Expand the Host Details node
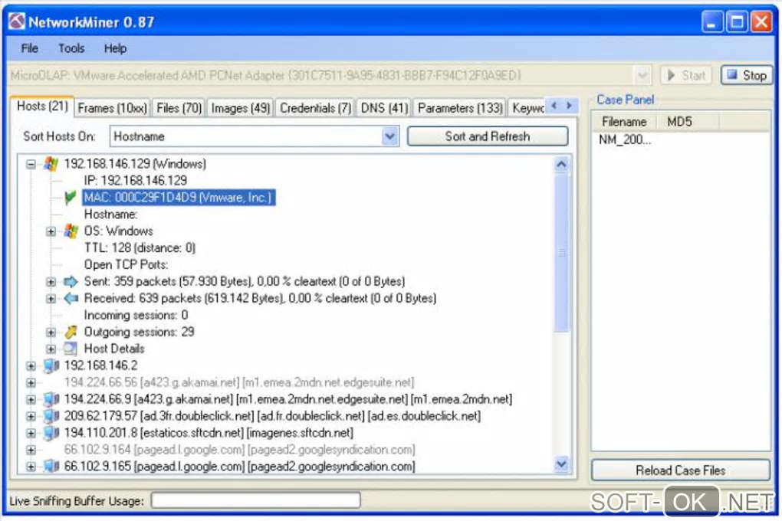The image size is (782, 521). pos(51,349)
